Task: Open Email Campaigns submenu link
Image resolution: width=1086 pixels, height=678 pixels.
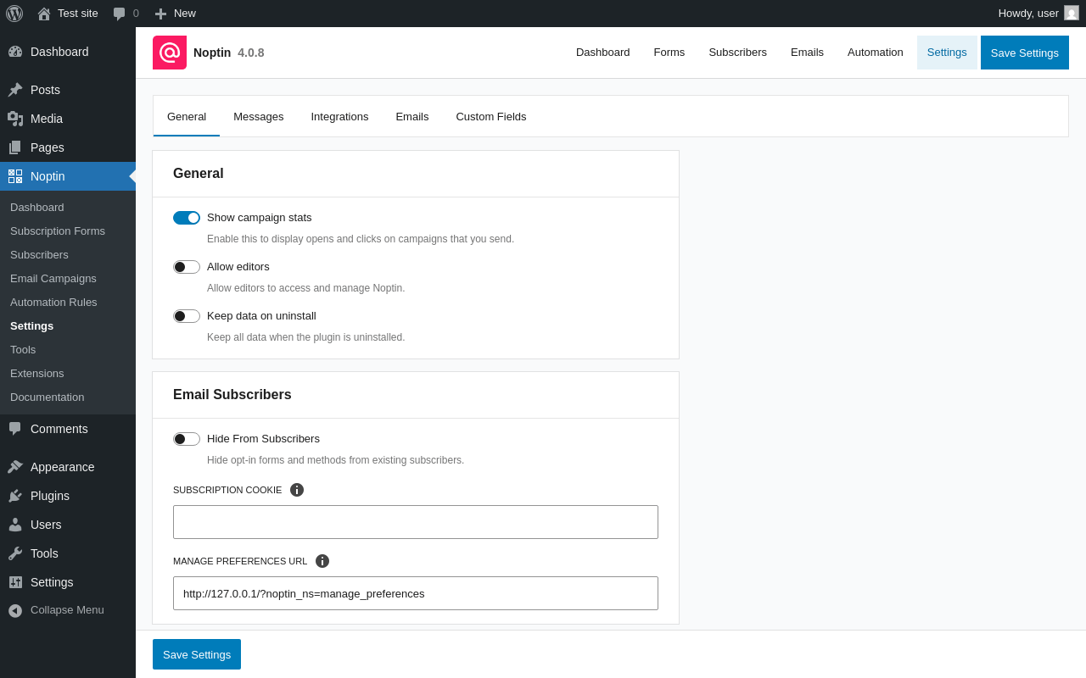Action: point(53,279)
